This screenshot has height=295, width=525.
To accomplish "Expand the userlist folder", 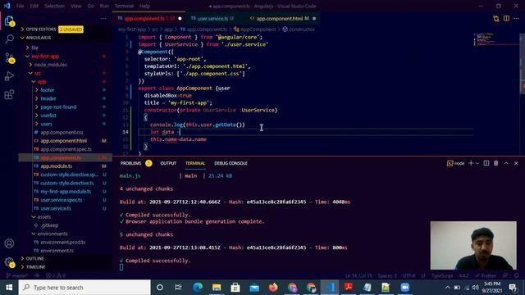I will coord(66,116).
